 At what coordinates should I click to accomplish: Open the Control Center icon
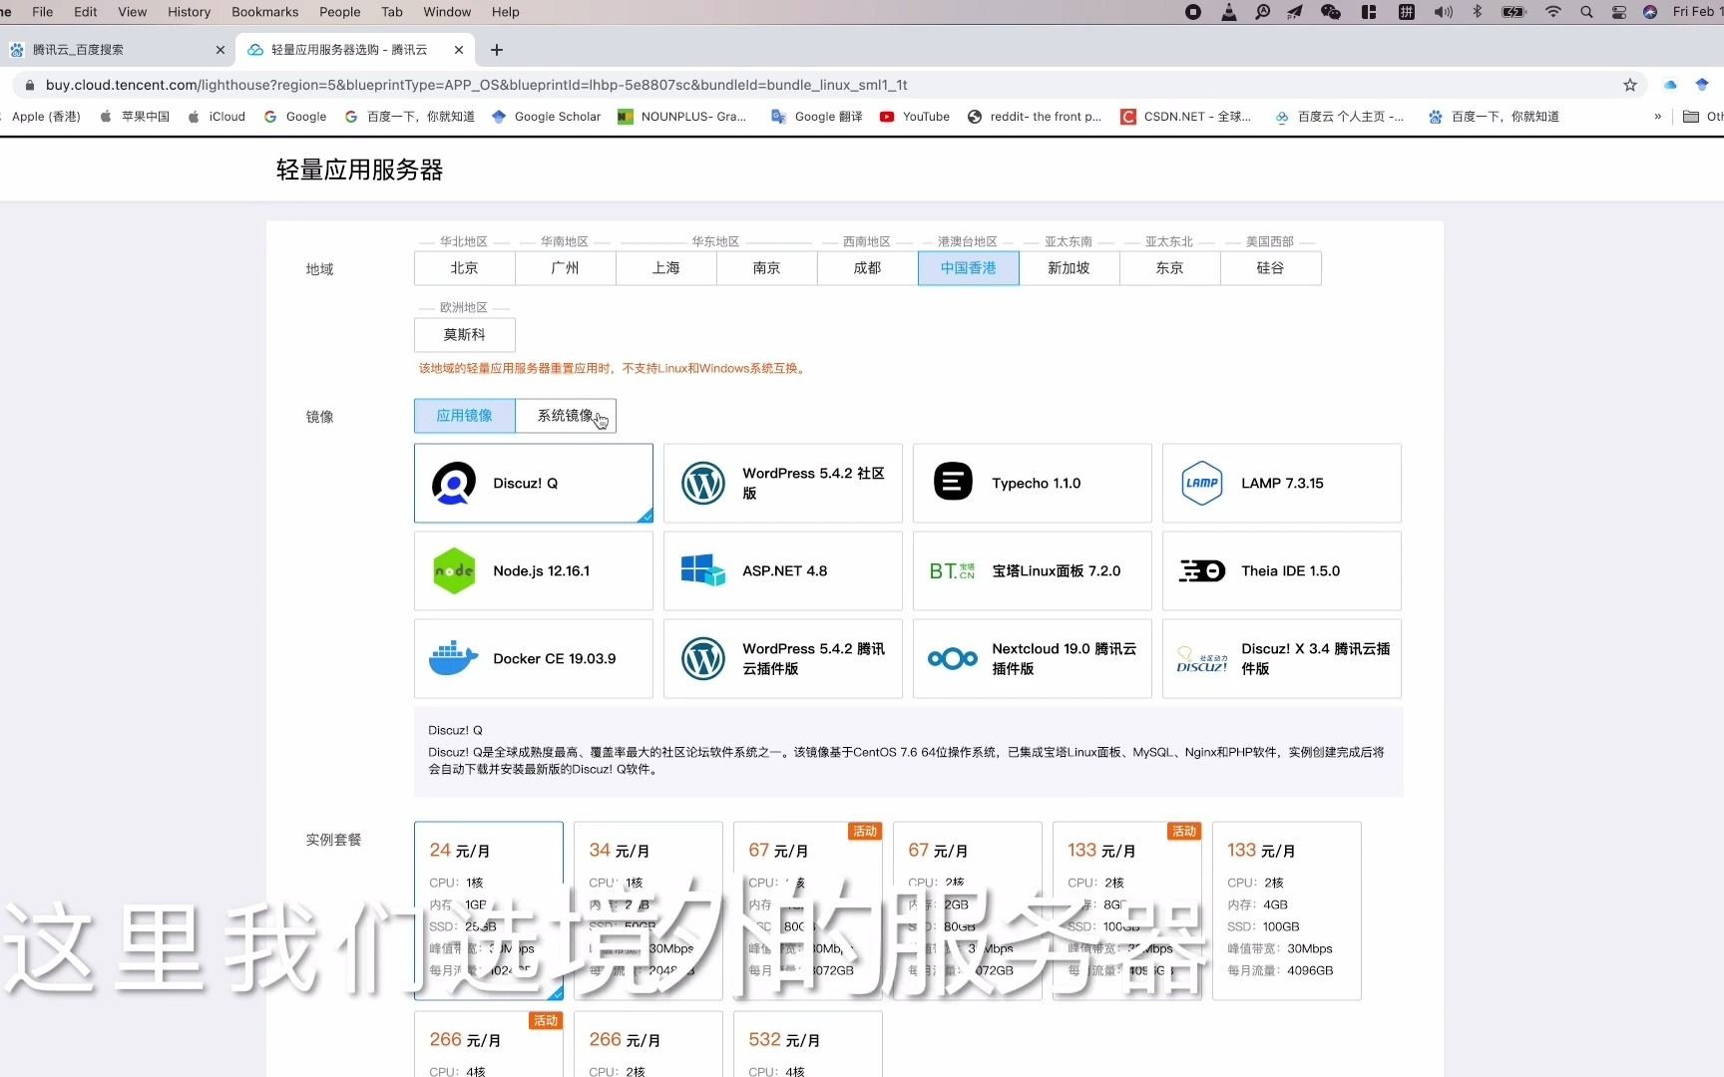[x=1619, y=12]
